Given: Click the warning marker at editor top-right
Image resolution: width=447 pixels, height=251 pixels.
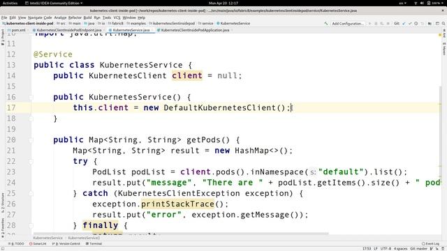Looking at the screenshot, I should click(440, 35).
